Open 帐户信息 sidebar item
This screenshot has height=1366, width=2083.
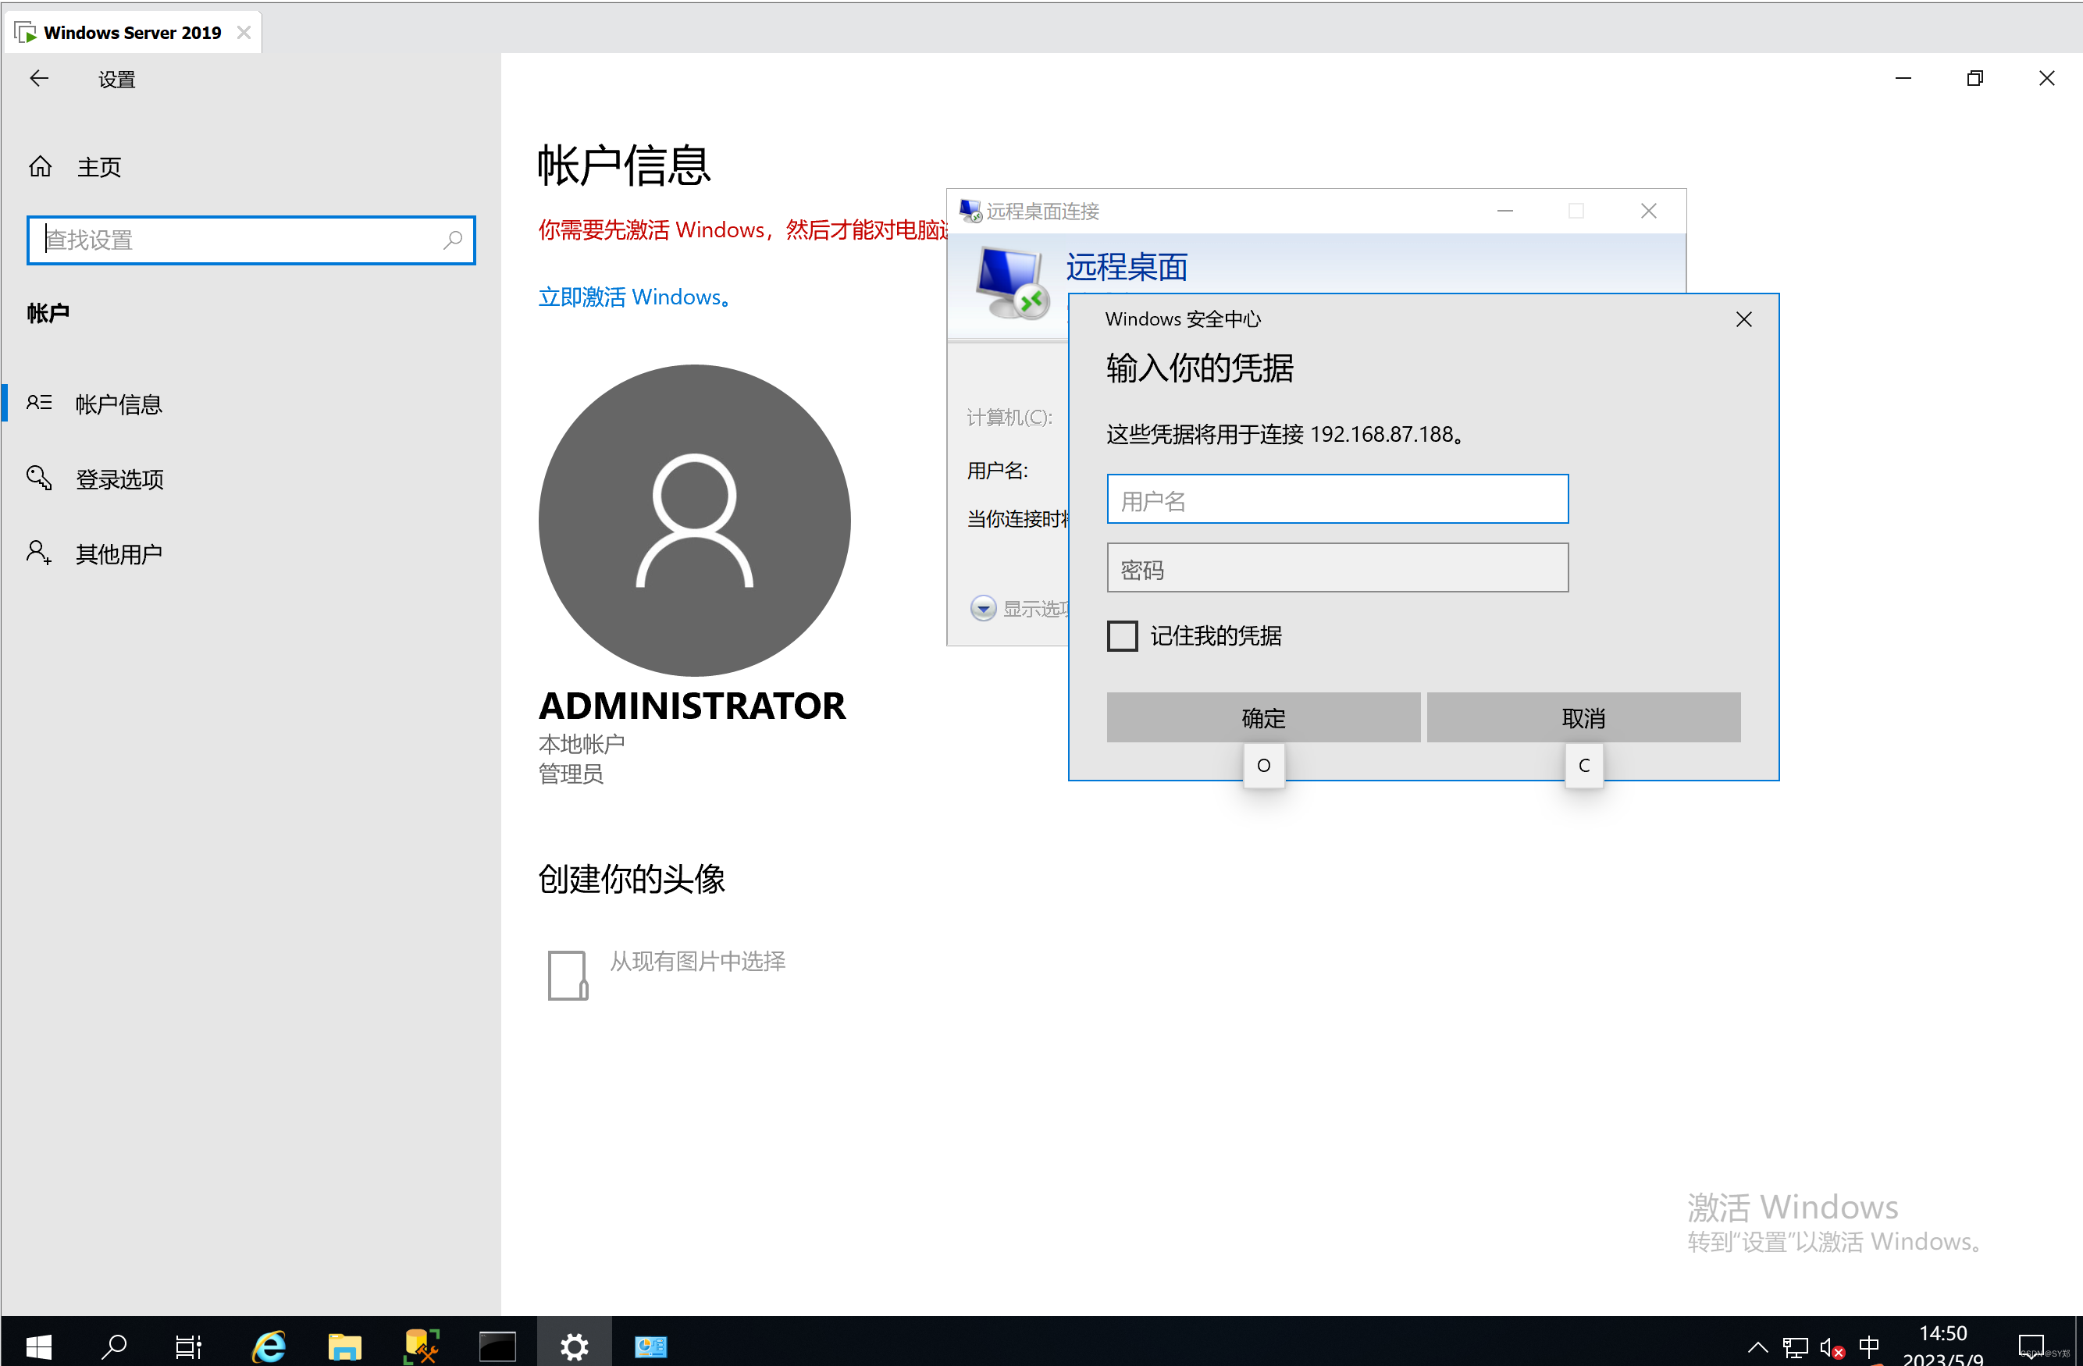click(x=119, y=404)
